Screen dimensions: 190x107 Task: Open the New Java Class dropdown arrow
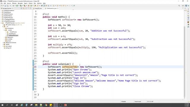click(33, 6)
